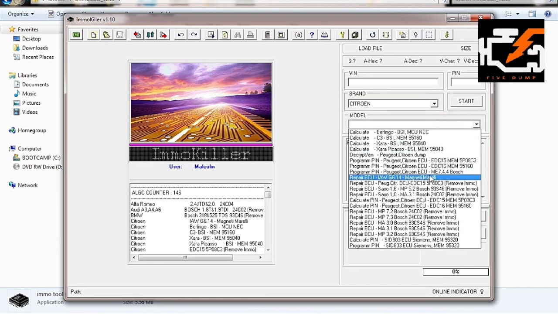The width and height of the screenshot is (558, 314).
Task: Select Programm PIN - SID803 ECU Siemens
Action: pyautogui.click(x=415, y=246)
